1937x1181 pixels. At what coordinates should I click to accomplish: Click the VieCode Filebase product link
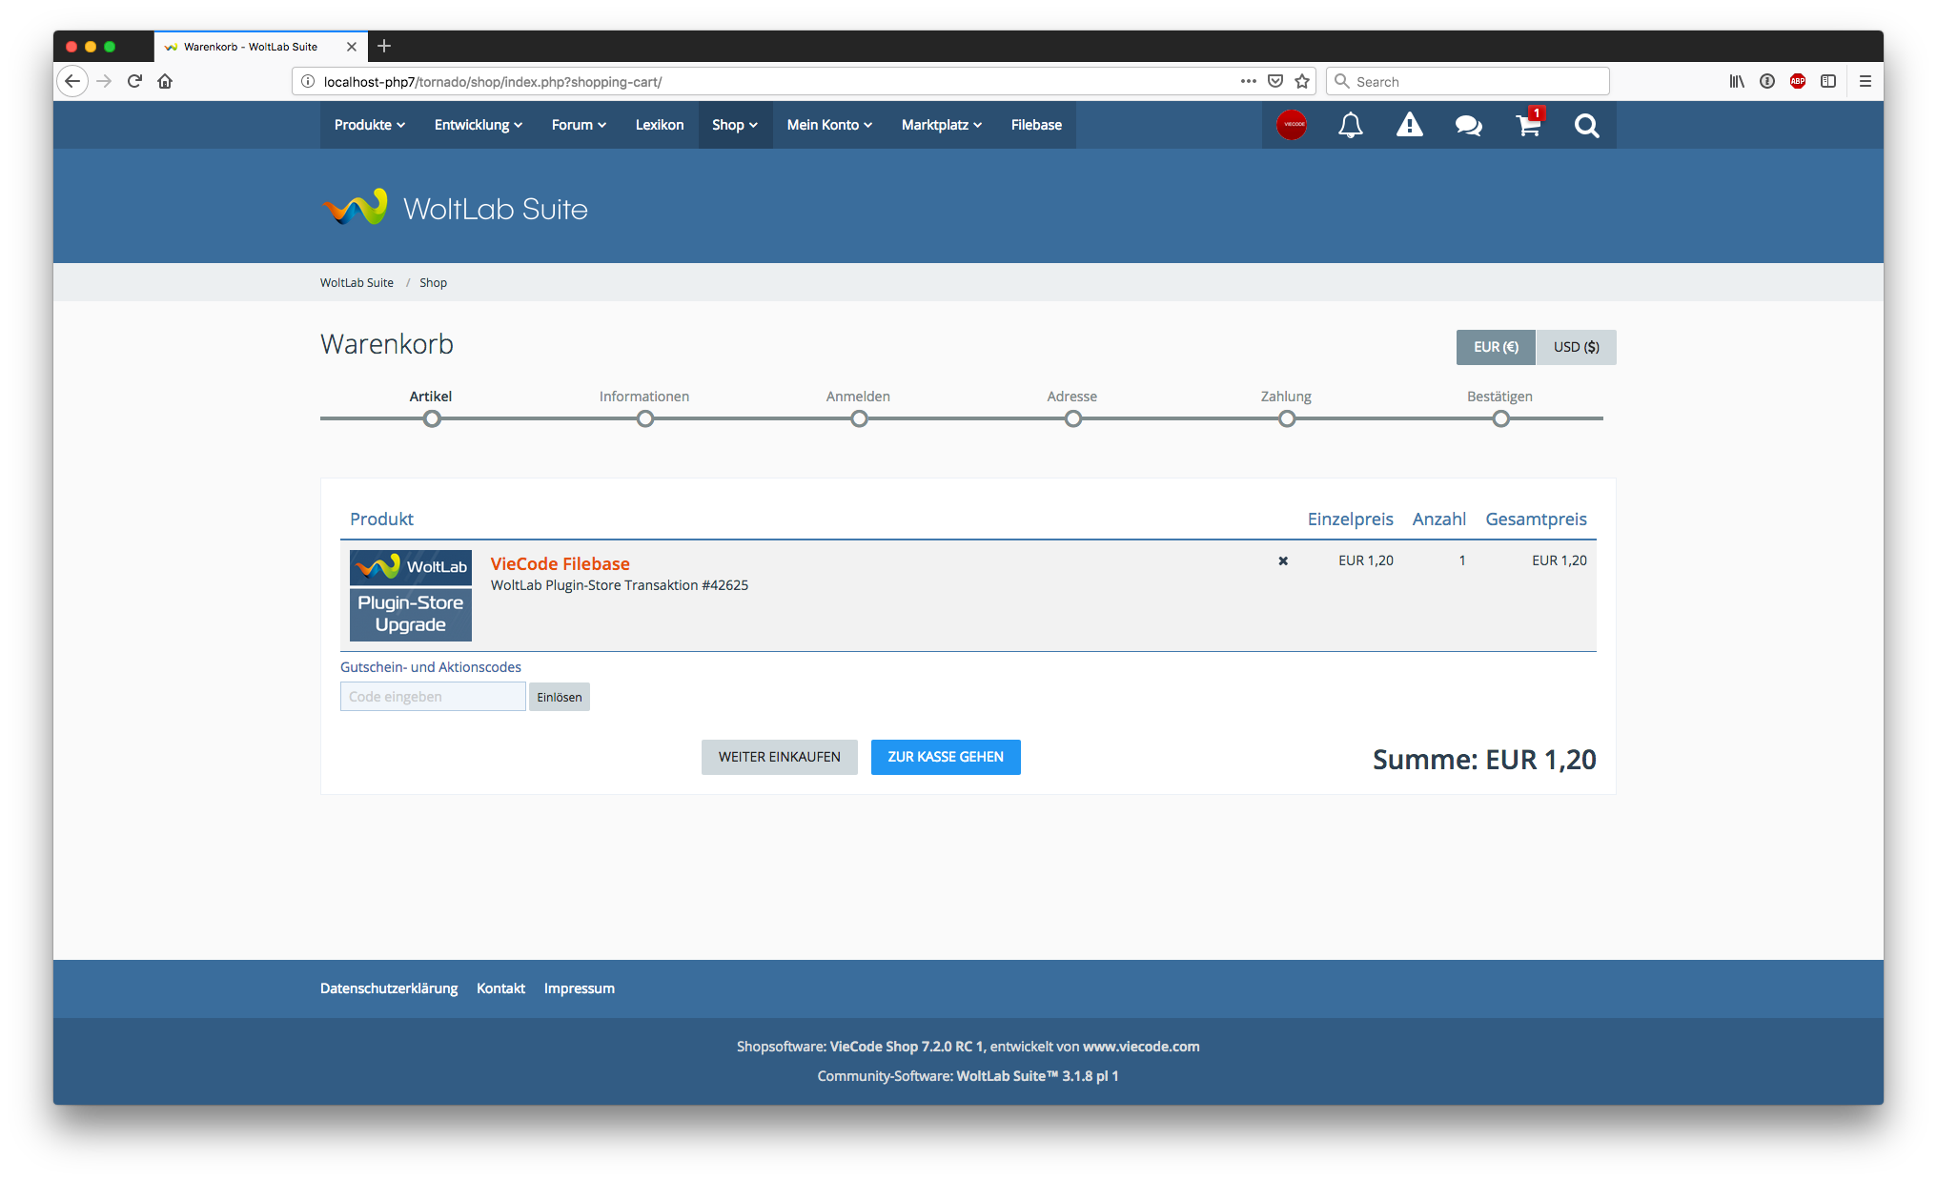click(x=560, y=563)
